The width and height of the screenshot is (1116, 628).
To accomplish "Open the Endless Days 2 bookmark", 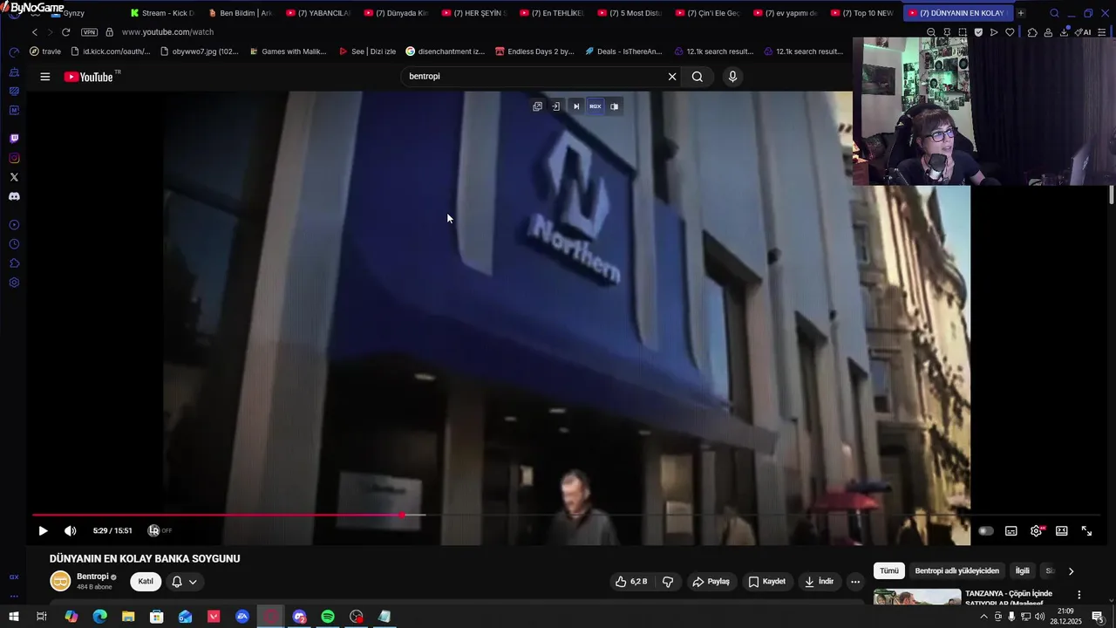I will pyautogui.click(x=534, y=51).
